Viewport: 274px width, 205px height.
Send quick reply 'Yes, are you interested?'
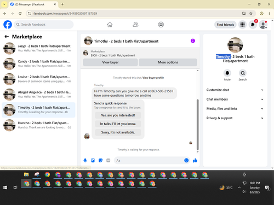118,115
